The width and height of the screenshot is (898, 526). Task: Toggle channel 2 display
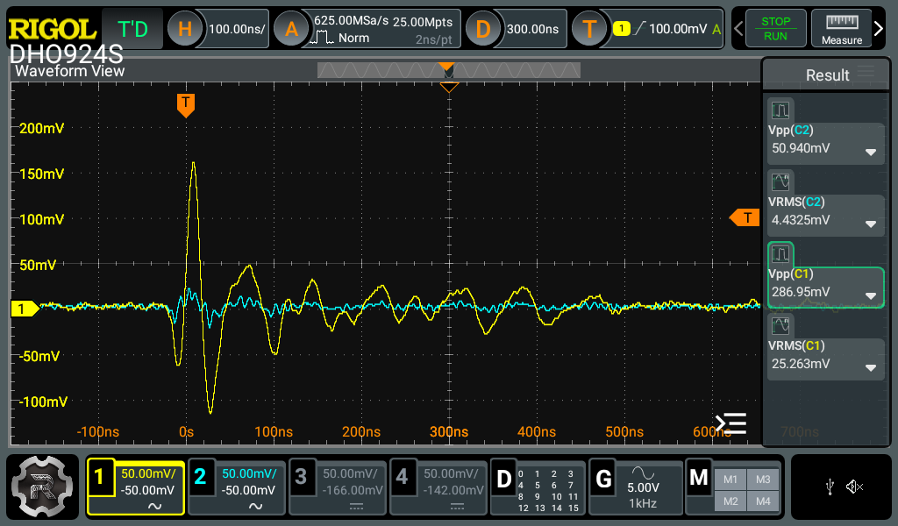200,477
